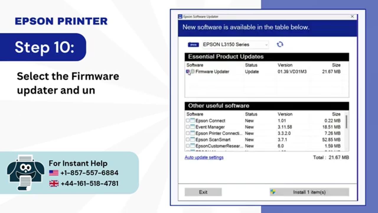
Task: Click the Update status of Firmware Updater
Action: [252, 72]
